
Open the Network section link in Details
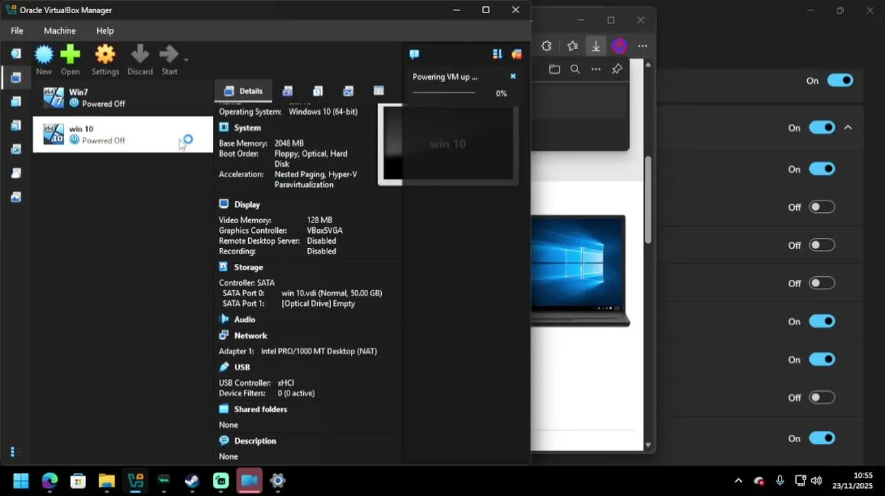click(250, 335)
